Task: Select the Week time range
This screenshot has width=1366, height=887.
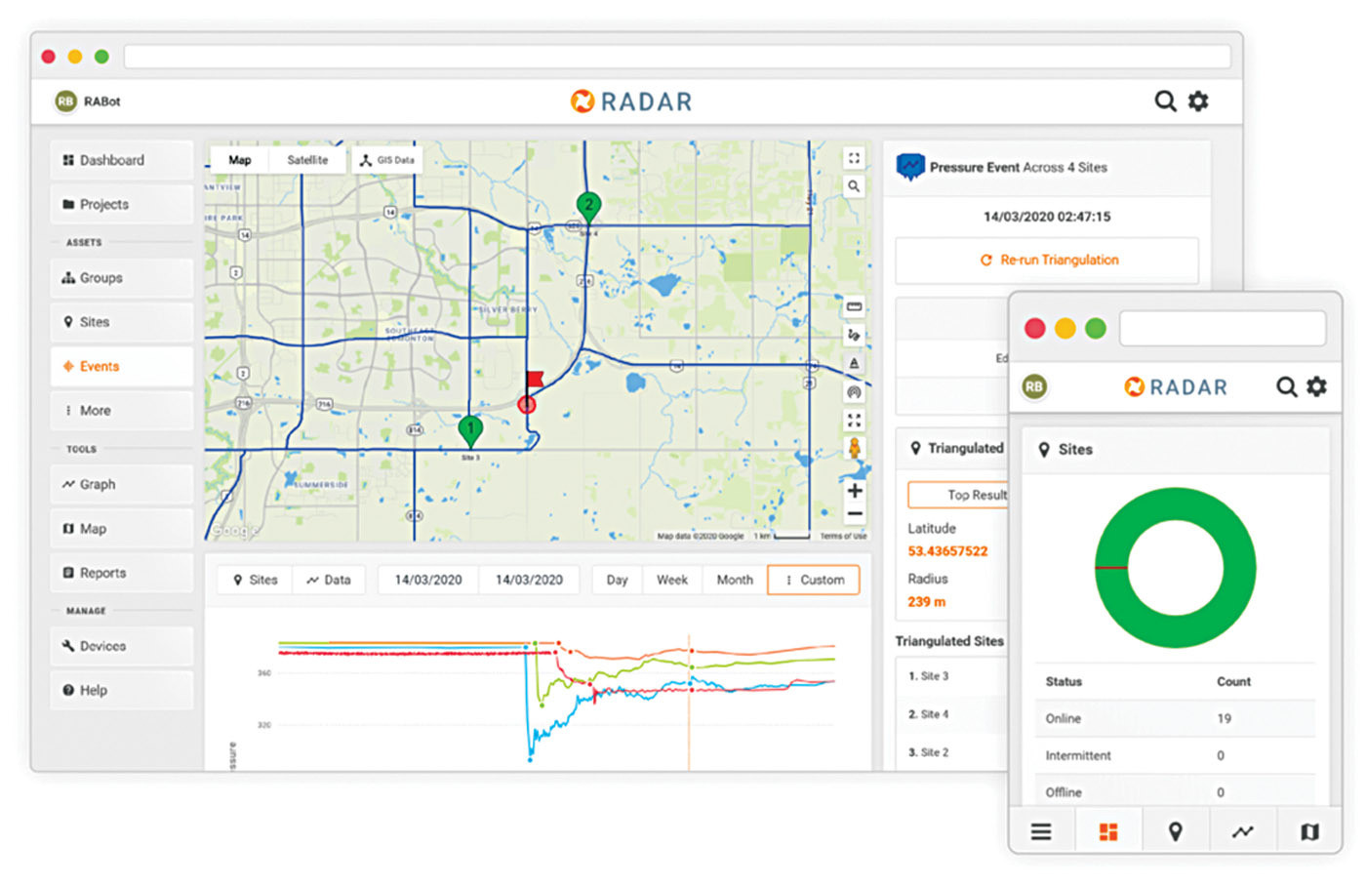Action: [x=671, y=580]
